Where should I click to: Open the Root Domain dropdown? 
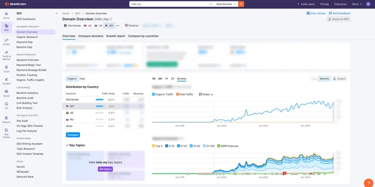click(x=226, y=4)
